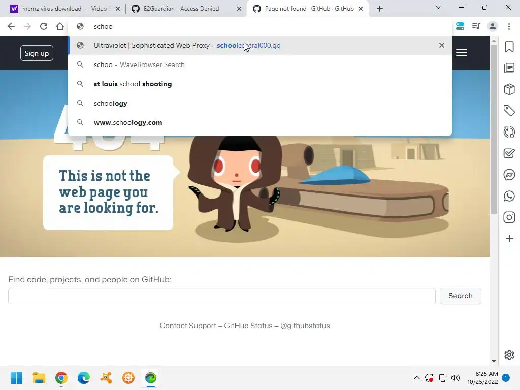Add a new browser tab
The image size is (520, 390).
pos(380,9)
